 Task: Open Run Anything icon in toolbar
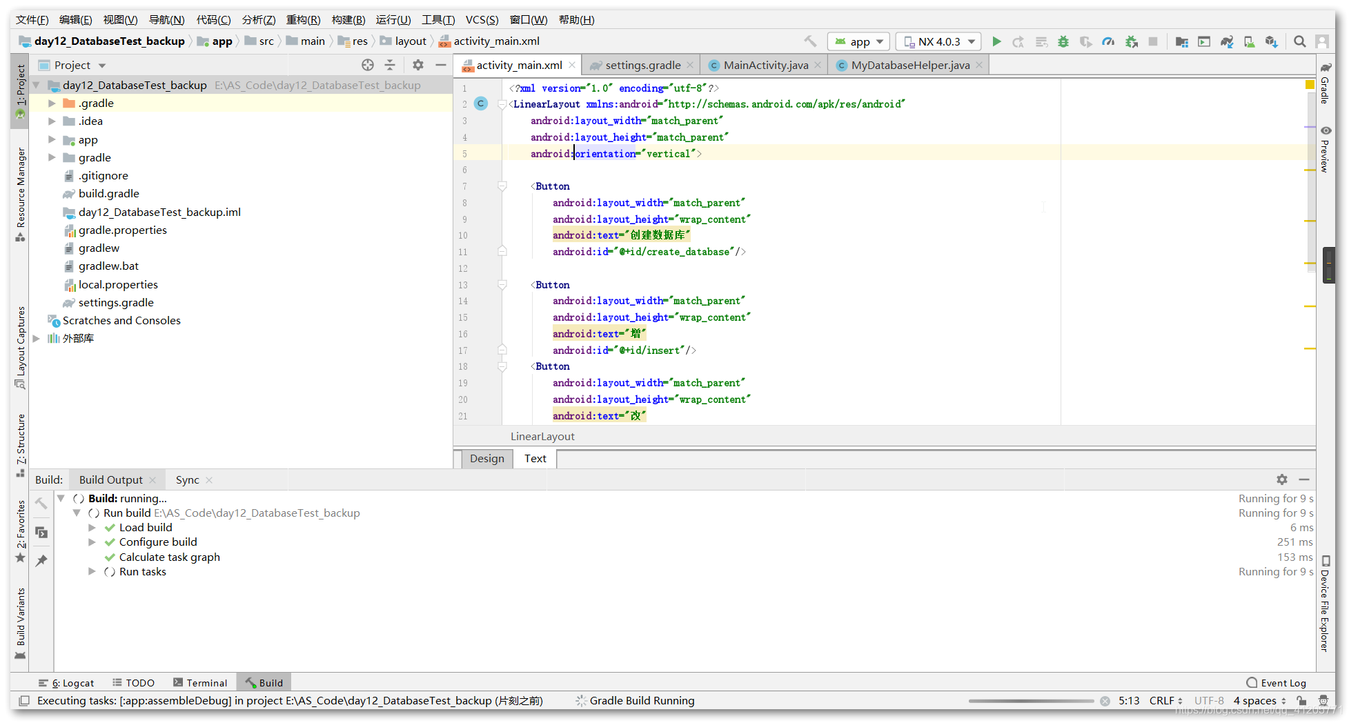tap(1204, 41)
